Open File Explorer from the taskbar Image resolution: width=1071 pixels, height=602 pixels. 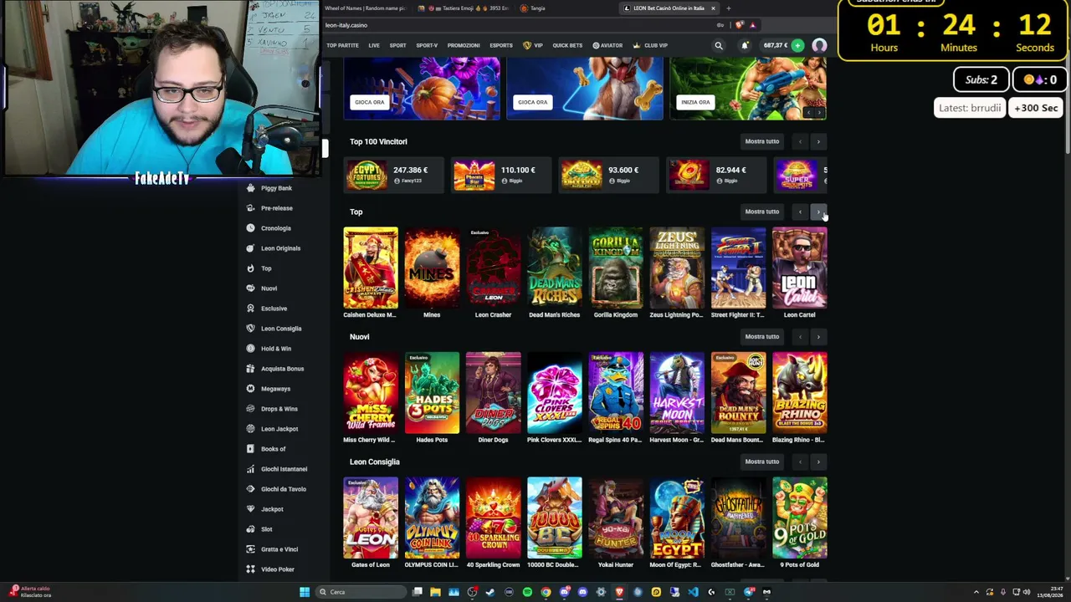pos(435,592)
